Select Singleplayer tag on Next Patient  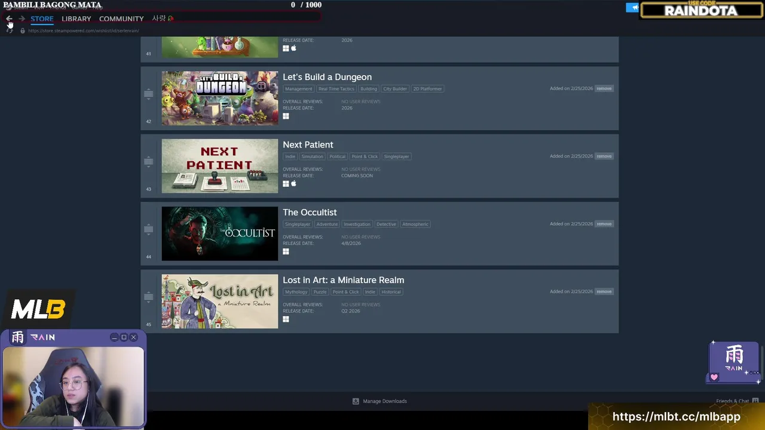click(x=396, y=156)
